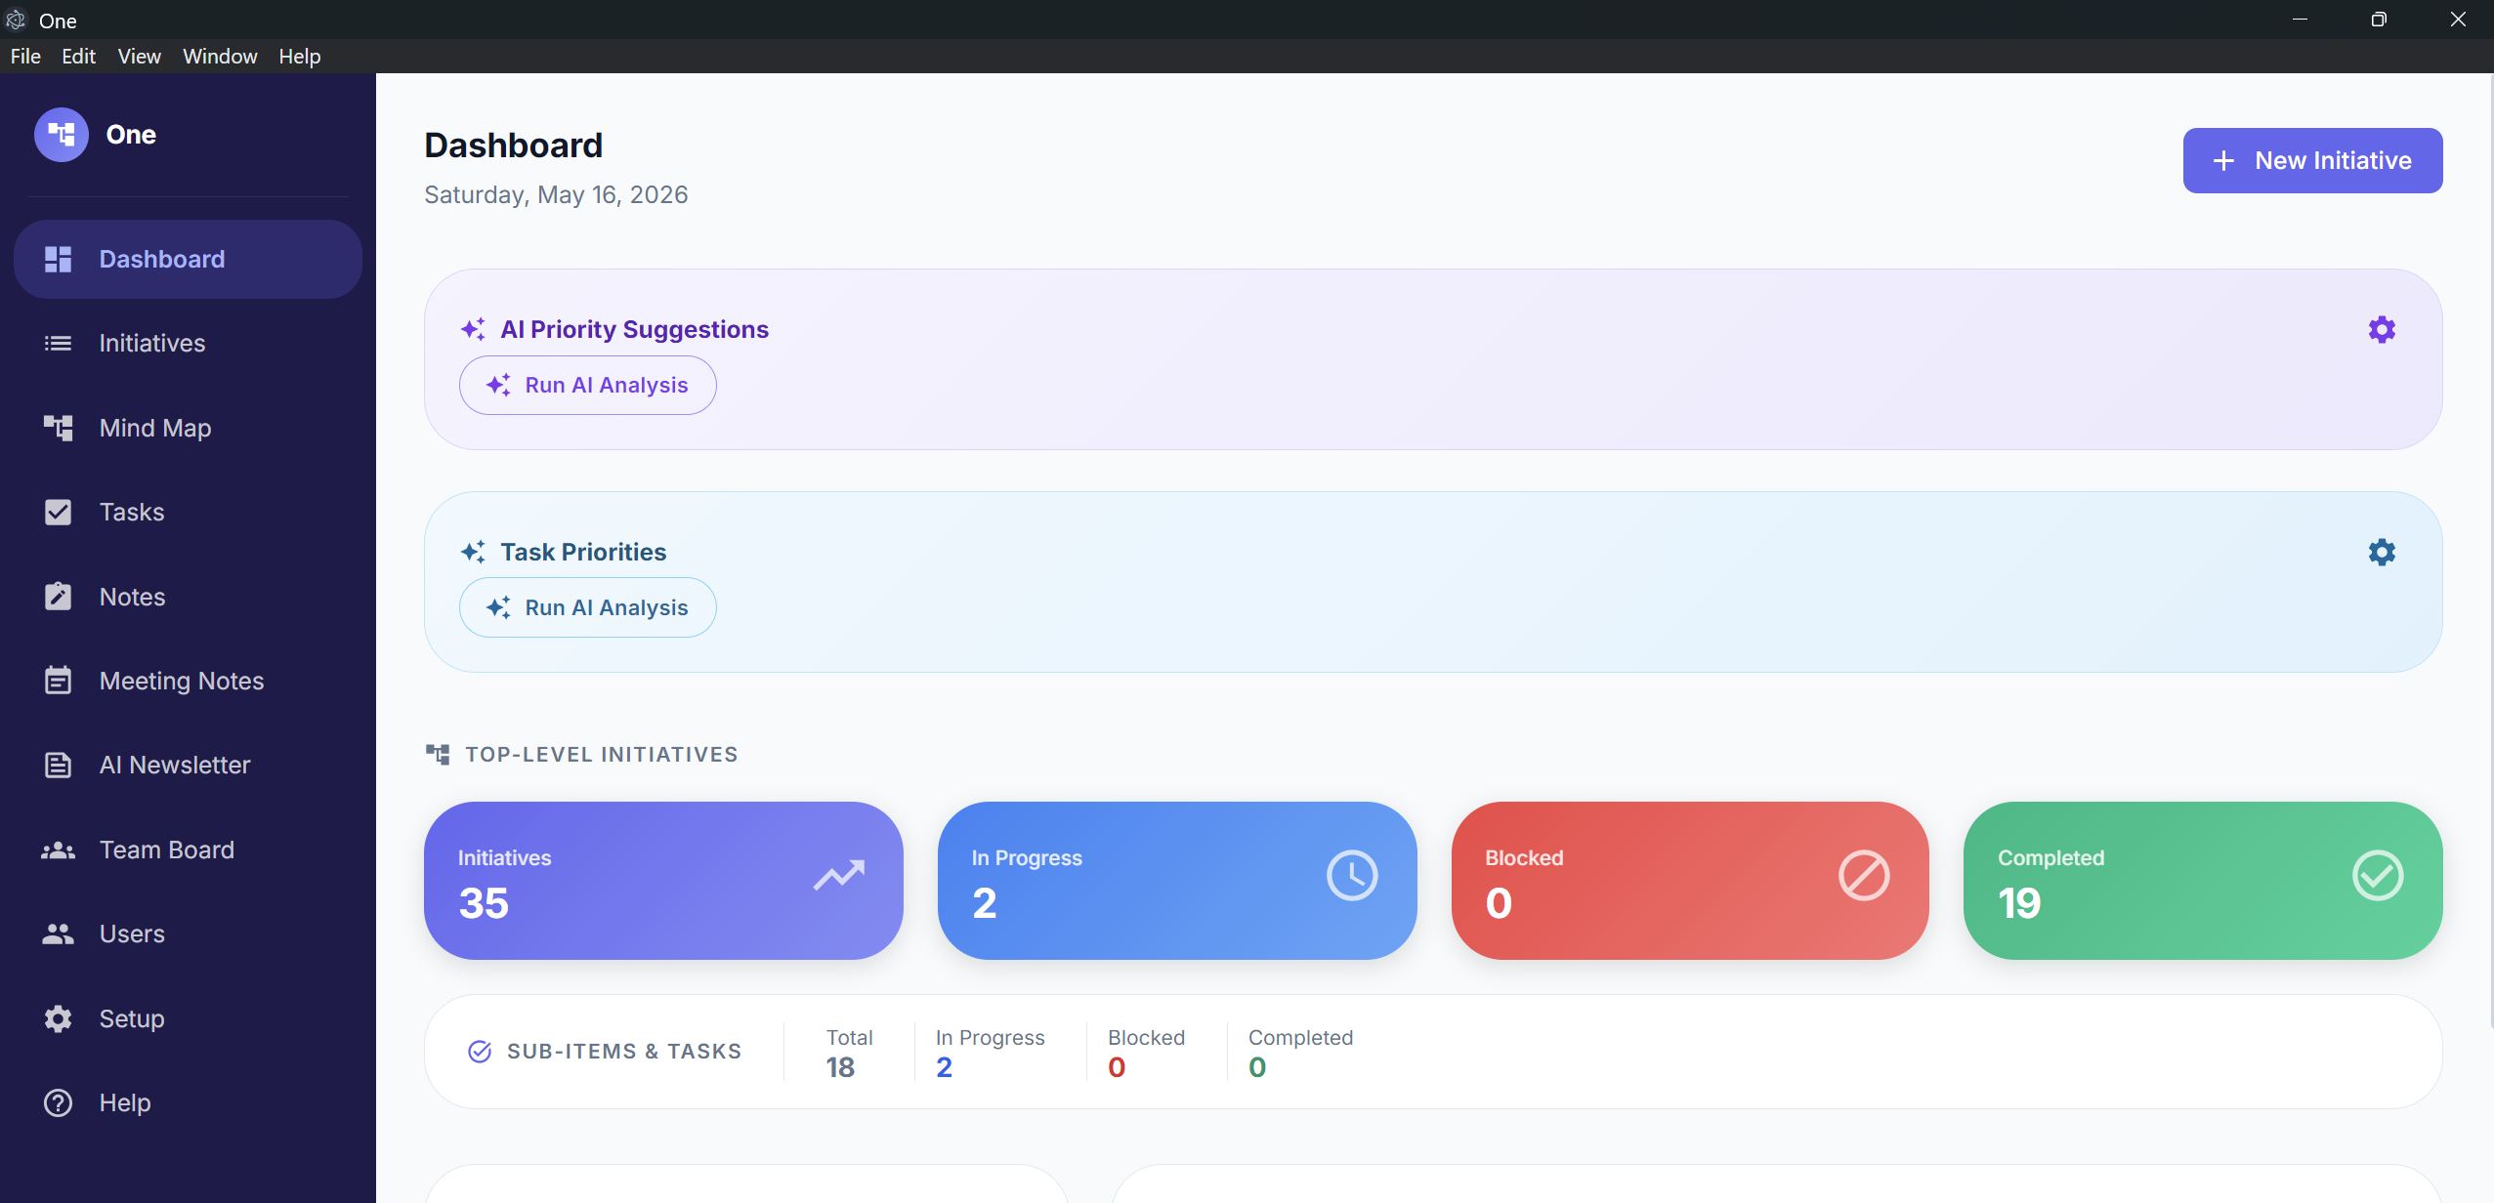The height and width of the screenshot is (1203, 2494).
Task: Click the app icon in the title bar
Action: (x=16, y=20)
